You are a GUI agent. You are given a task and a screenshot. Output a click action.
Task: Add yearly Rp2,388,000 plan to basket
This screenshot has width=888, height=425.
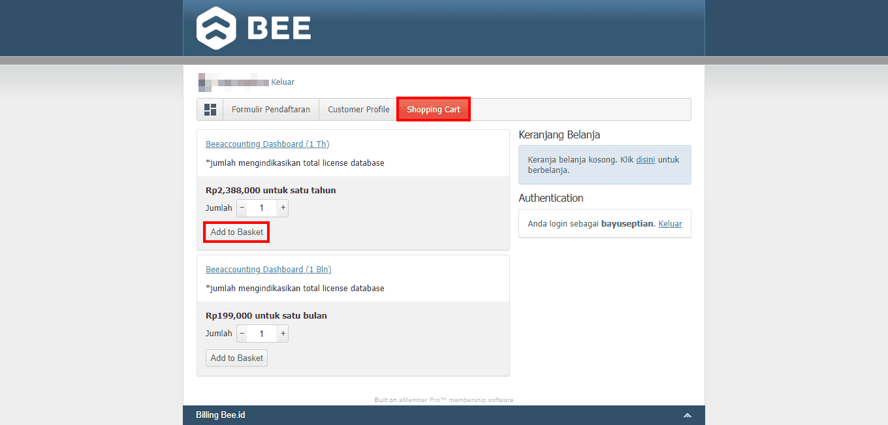click(236, 232)
